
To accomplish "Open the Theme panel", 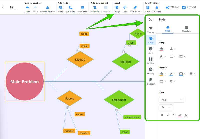I will point(151,30).
